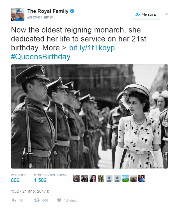
Task: Click The Royal Family profile avatar
Action: pyautogui.click(x=17, y=14)
